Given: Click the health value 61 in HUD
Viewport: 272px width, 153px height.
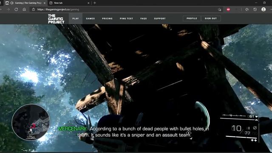Looking at the screenshot, I should [x=252, y=116].
